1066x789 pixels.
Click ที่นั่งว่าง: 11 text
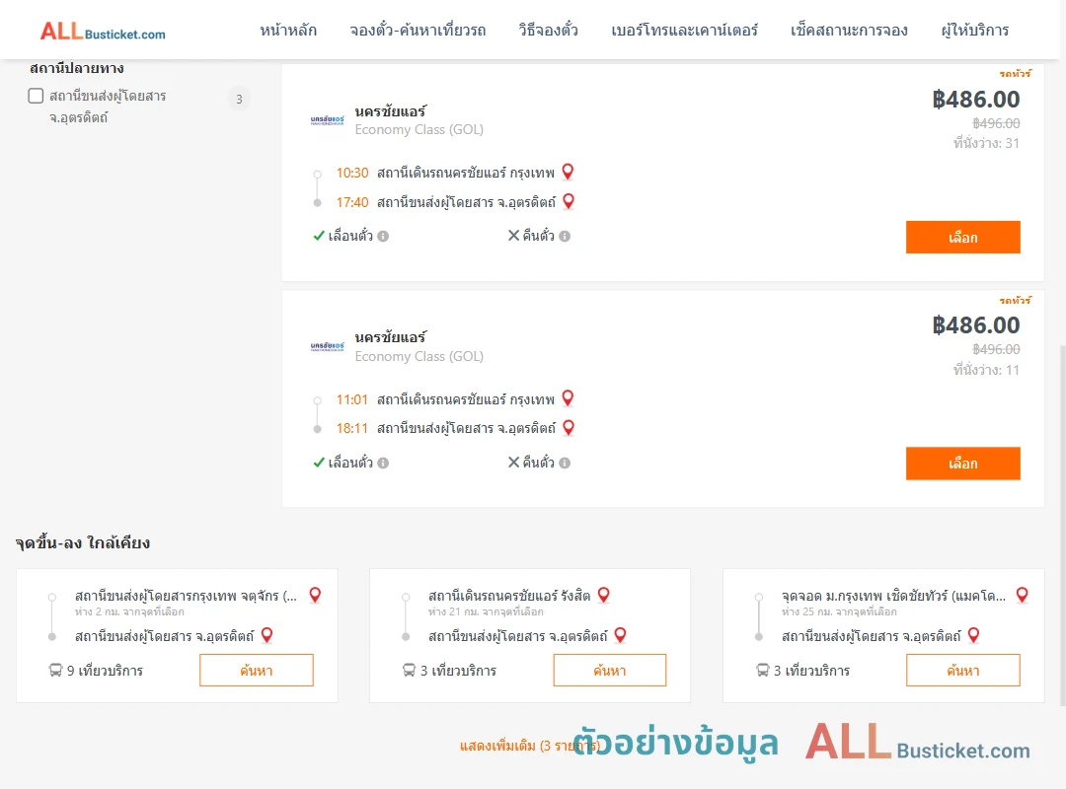(986, 370)
